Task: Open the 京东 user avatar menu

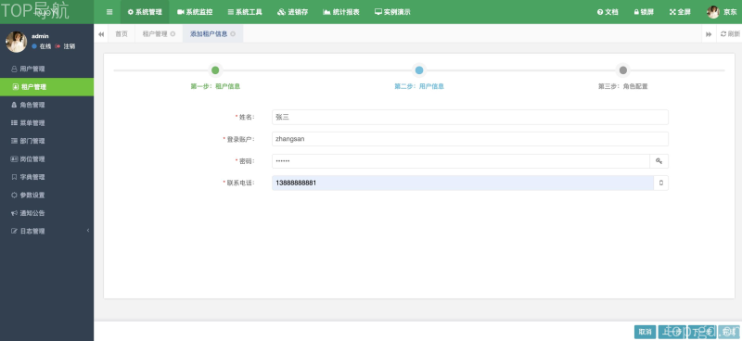Action: pos(722,12)
